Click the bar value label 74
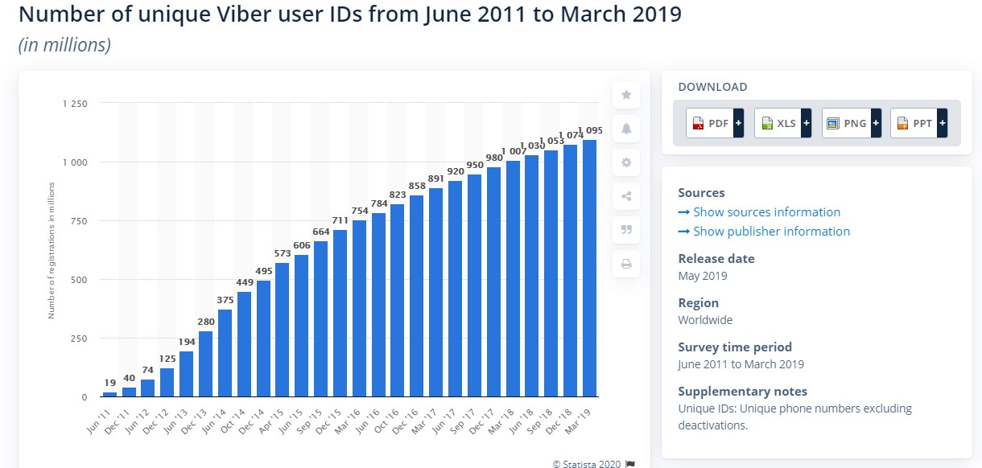This screenshot has width=982, height=468. coord(148,369)
